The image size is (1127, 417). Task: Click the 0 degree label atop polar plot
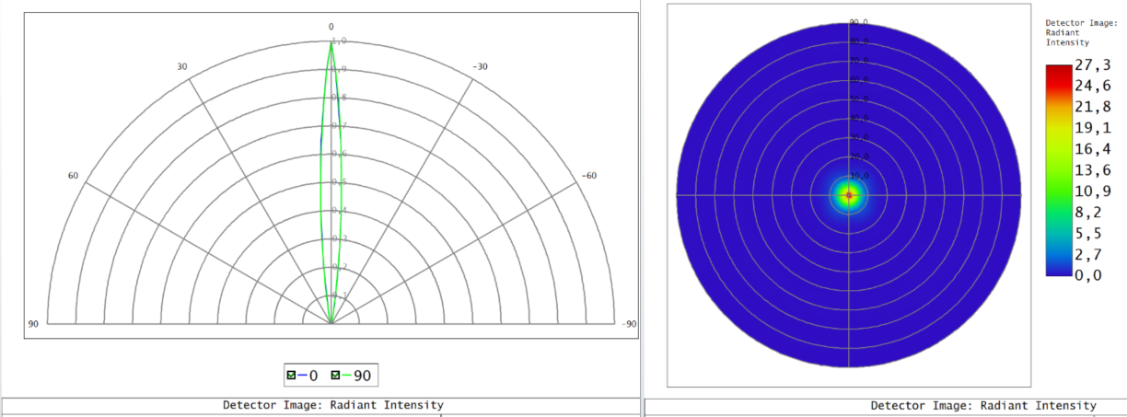click(331, 27)
